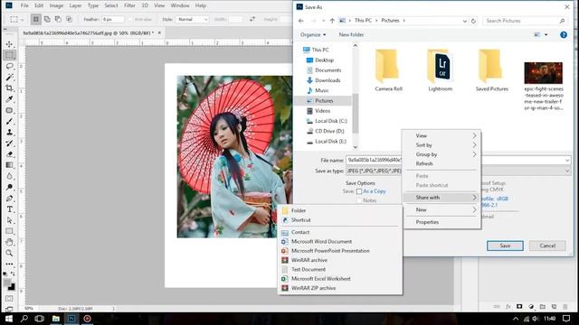Click the Search Pictures field
This screenshot has width=579, height=325.
pyautogui.click(x=525, y=21)
